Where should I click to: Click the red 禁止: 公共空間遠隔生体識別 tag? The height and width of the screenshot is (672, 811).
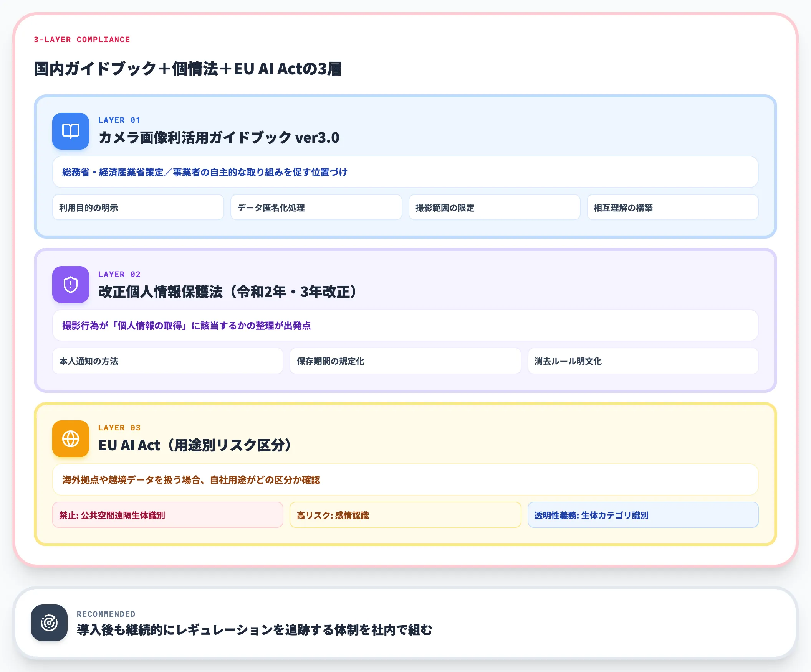167,515
